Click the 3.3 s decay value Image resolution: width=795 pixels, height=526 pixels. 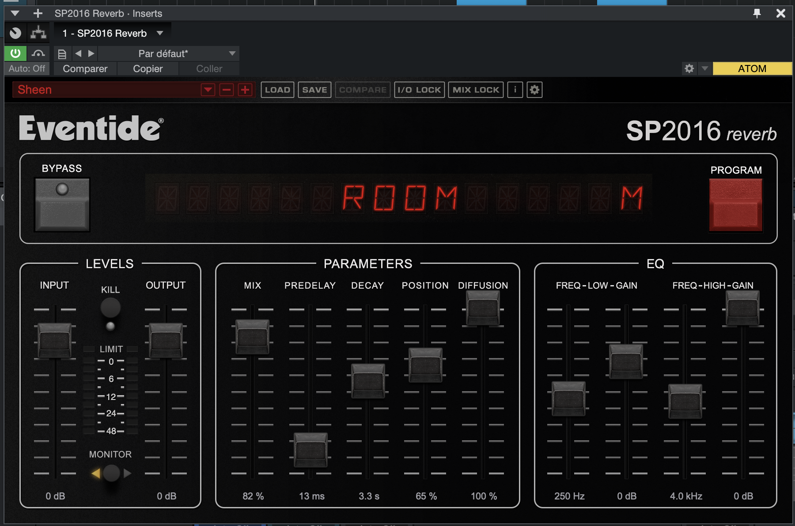point(369,496)
